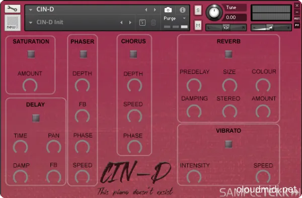Expand the CIN-D instrument dropdown arrow

tap(31, 10)
